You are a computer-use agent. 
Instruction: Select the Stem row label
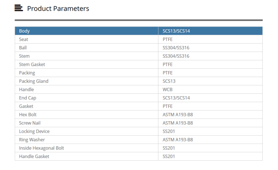tap(24, 56)
